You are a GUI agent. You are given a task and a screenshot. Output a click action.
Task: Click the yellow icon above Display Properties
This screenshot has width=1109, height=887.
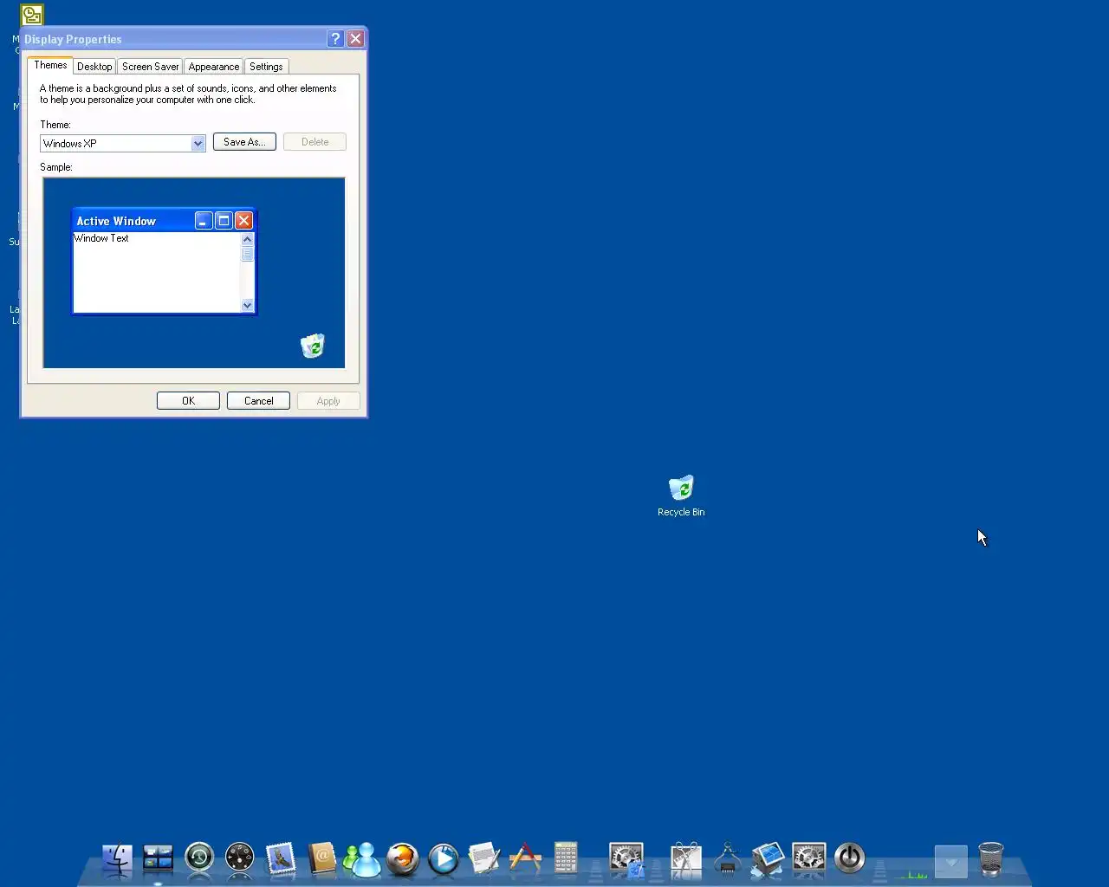[32, 15]
